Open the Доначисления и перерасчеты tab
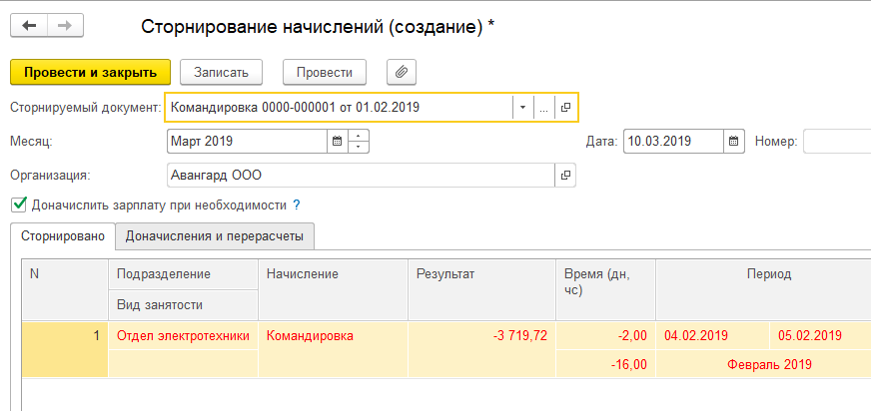 pyautogui.click(x=215, y=235)
